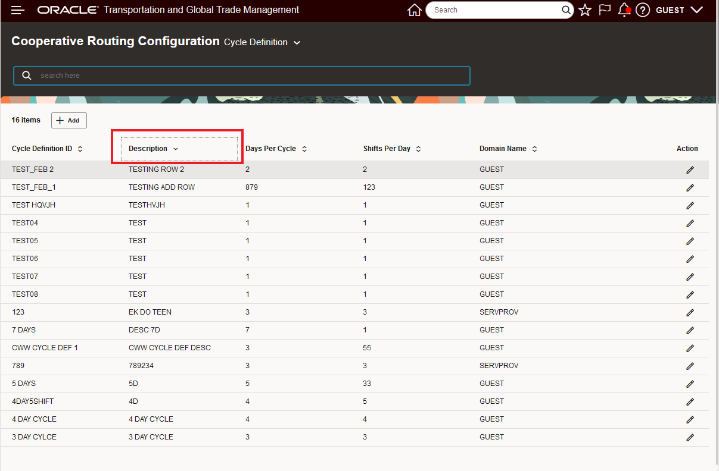Click the ORACLE logo

(67, 10)
